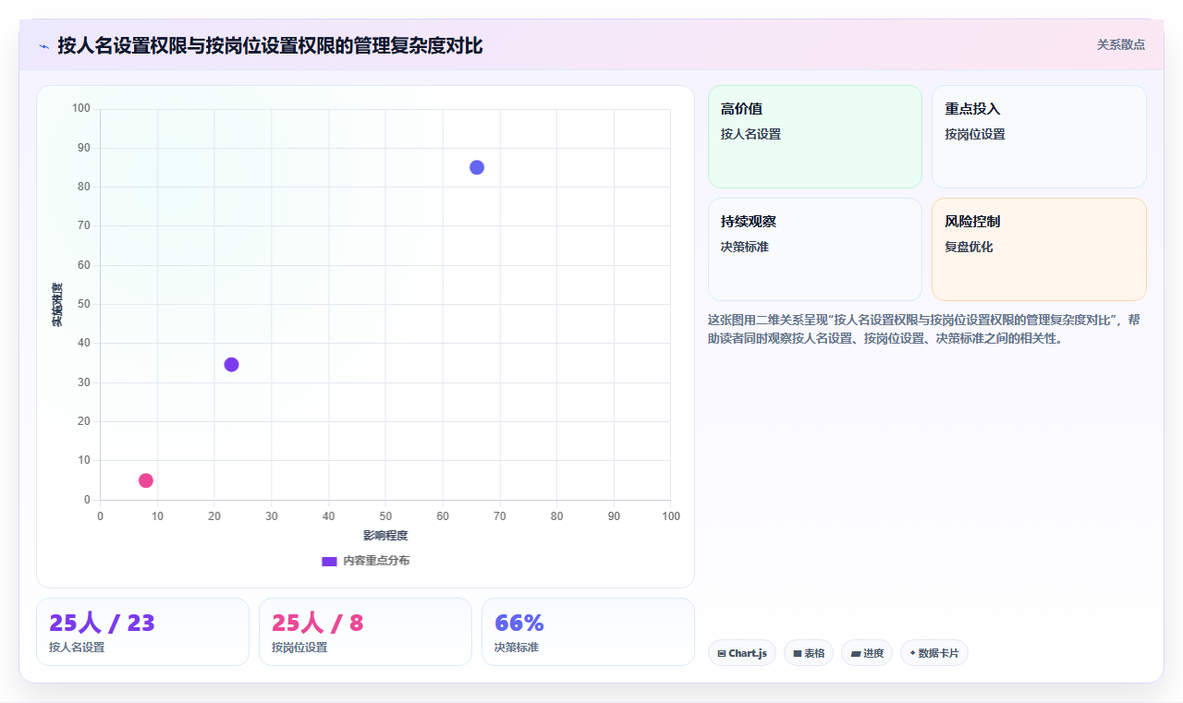The width and height of the screenshot is (1183, 703).
Task: Click the icon inside the 表格 chip
Action: pyautogui.click(x=798, y=653)
